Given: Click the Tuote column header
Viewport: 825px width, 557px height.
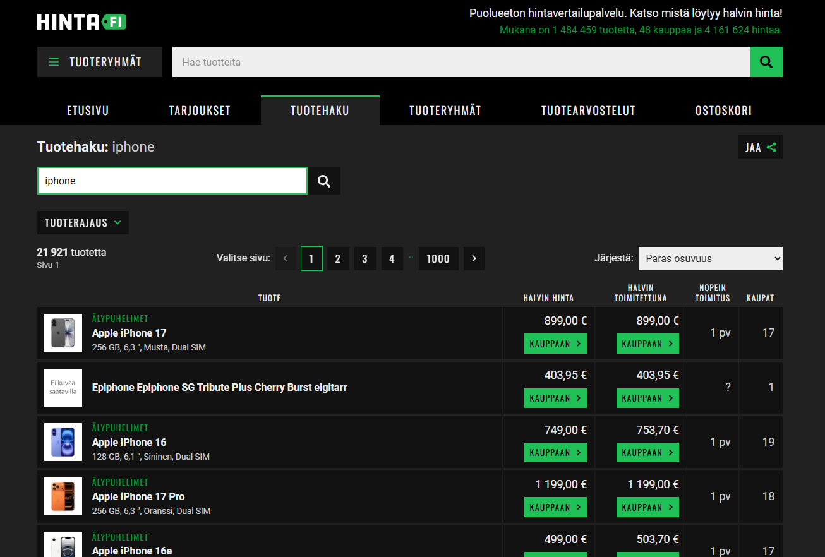Looking at the screenshot, I should point(269,298).
